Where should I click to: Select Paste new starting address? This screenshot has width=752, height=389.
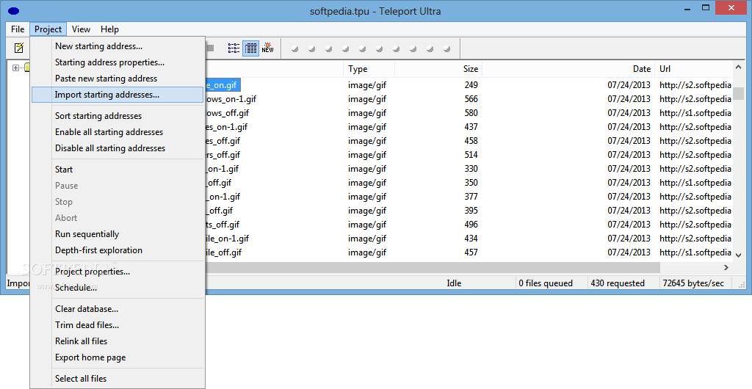117,79
